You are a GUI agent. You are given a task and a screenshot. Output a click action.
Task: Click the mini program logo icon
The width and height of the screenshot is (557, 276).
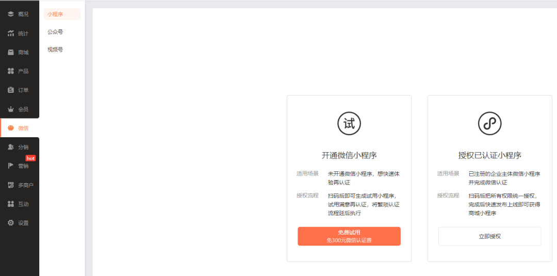click(x=489, y=124)
